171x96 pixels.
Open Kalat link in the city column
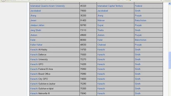(33, 40)
